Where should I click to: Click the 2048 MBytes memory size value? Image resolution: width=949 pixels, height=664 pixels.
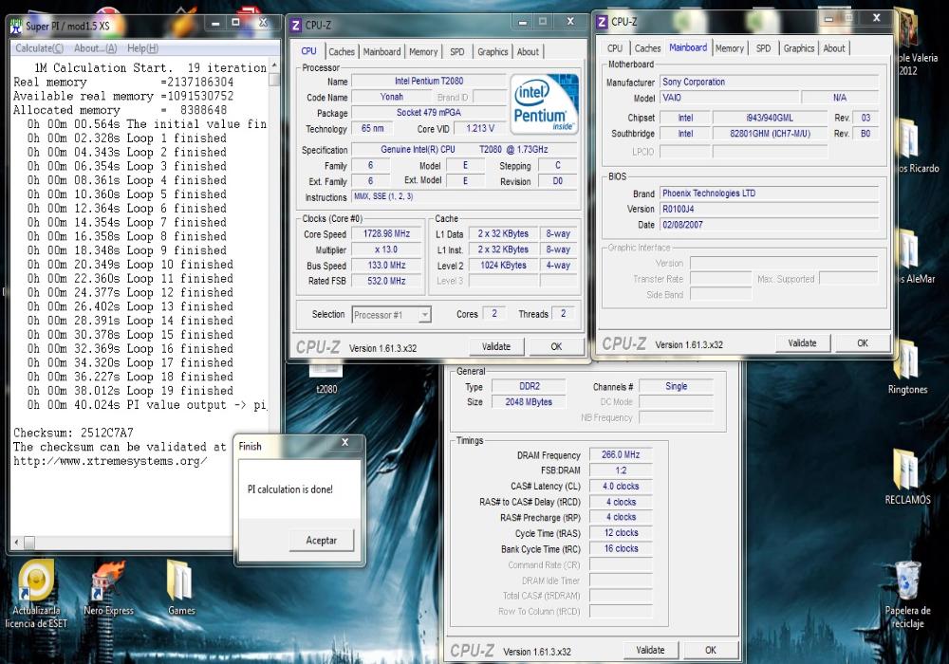point(529,401)
